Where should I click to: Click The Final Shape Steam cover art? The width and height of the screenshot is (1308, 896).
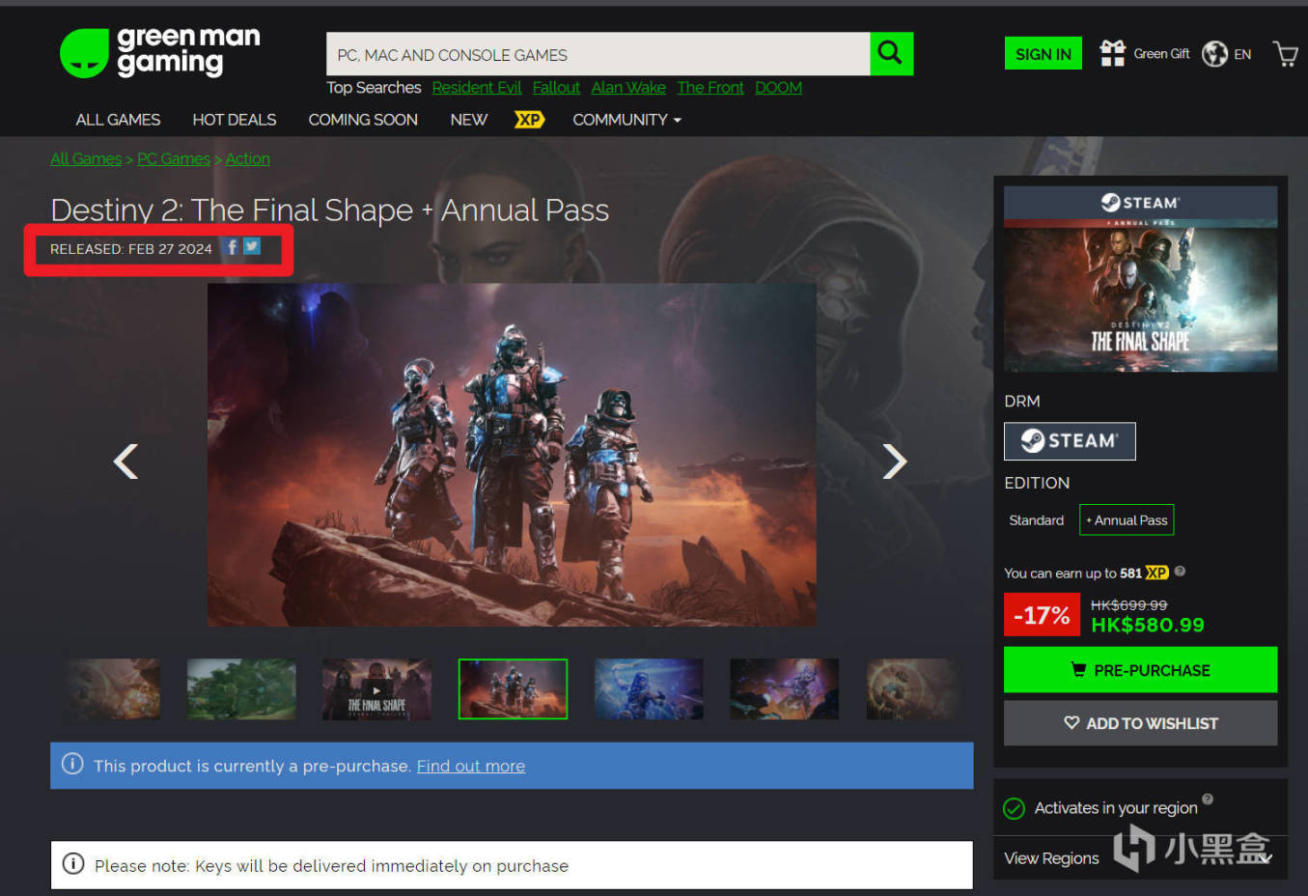click(1140, 279)
